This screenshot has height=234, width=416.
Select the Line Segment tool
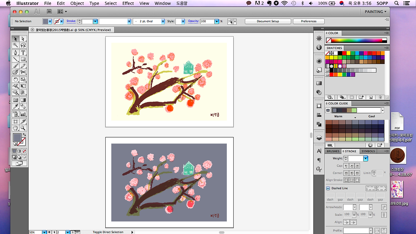click(x=15, y=59)
